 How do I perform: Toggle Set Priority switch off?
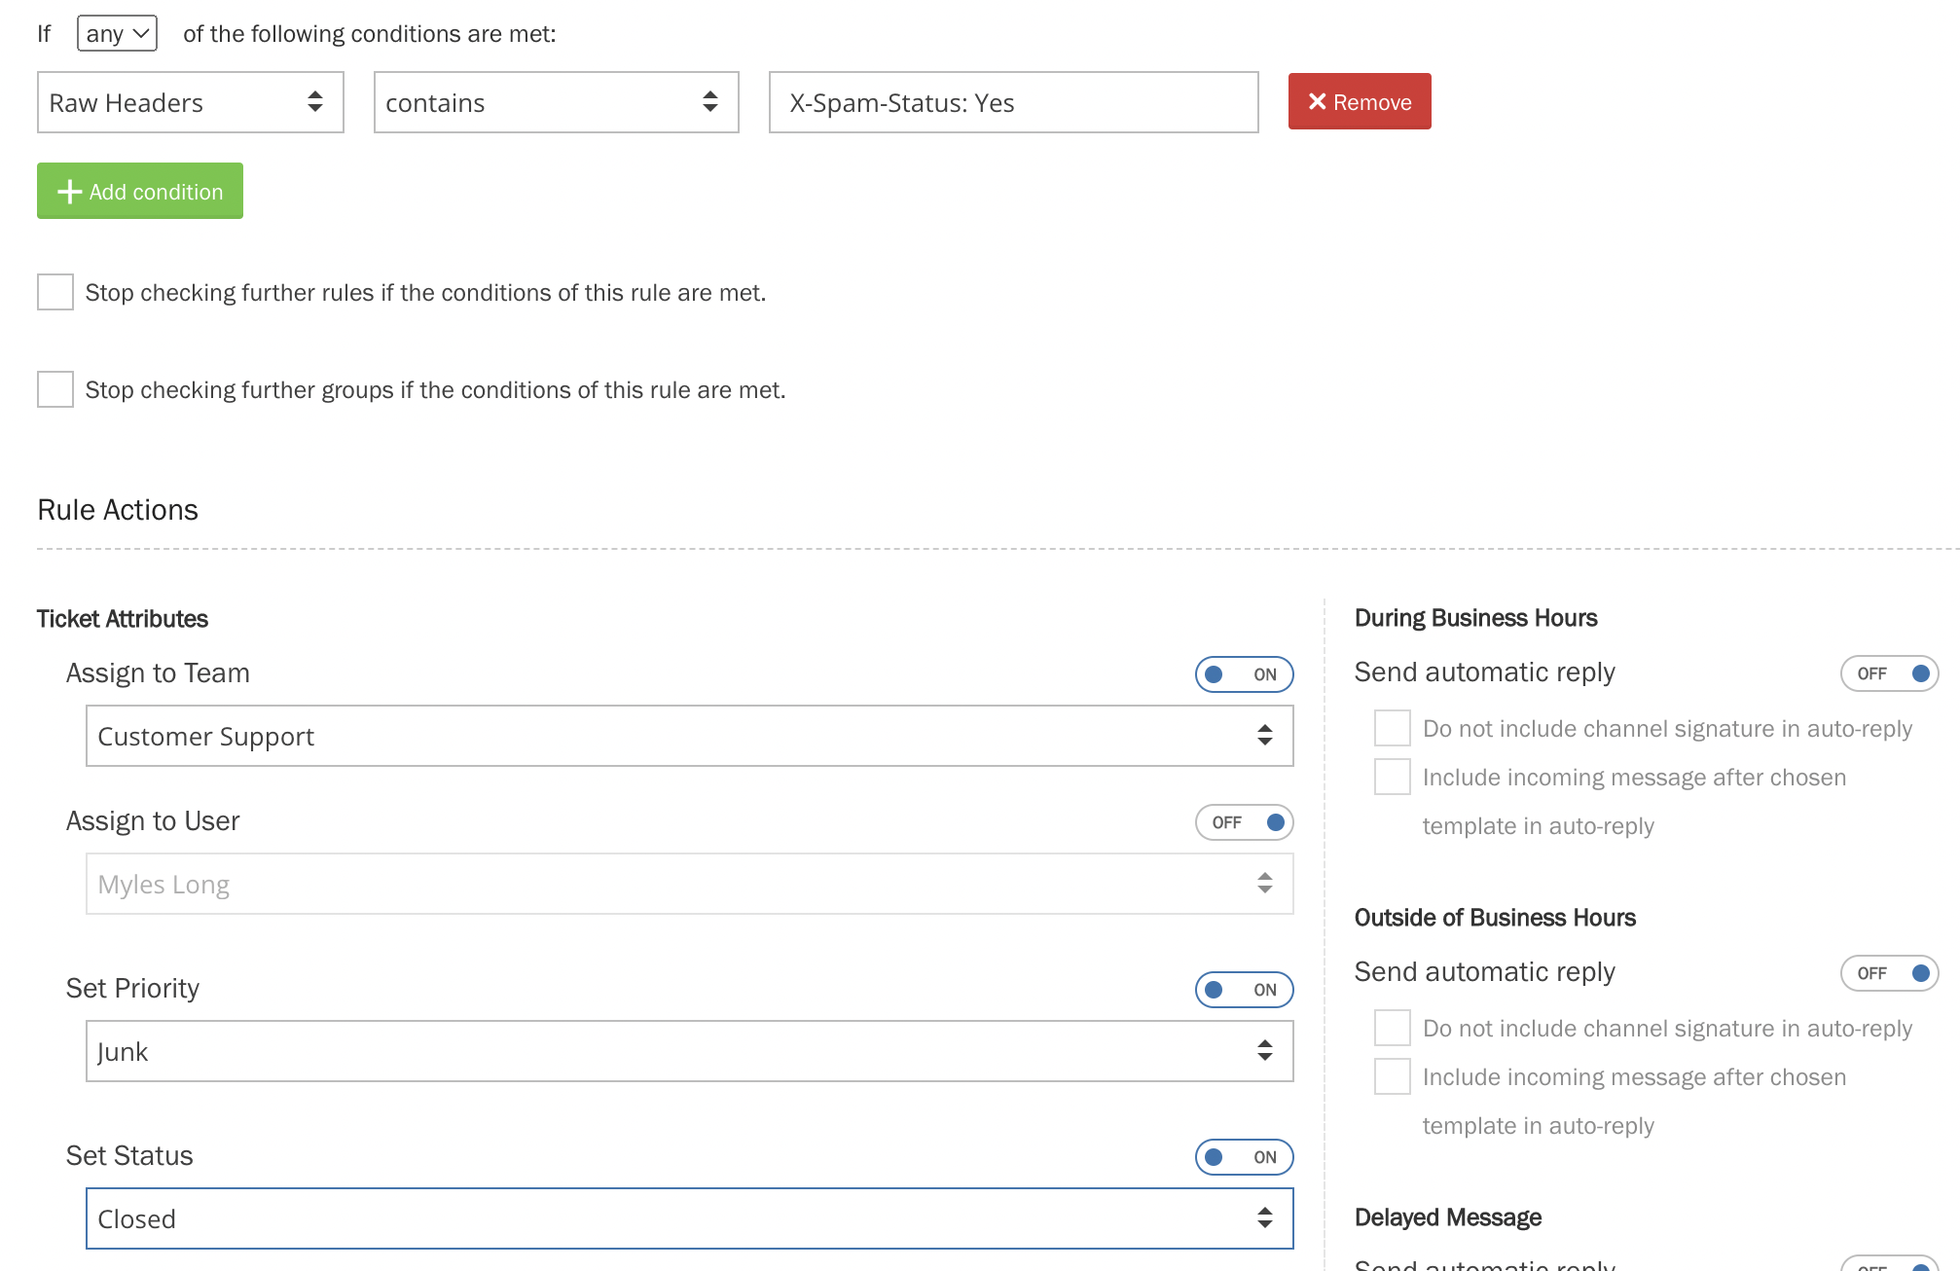[x=1244, y=990]
